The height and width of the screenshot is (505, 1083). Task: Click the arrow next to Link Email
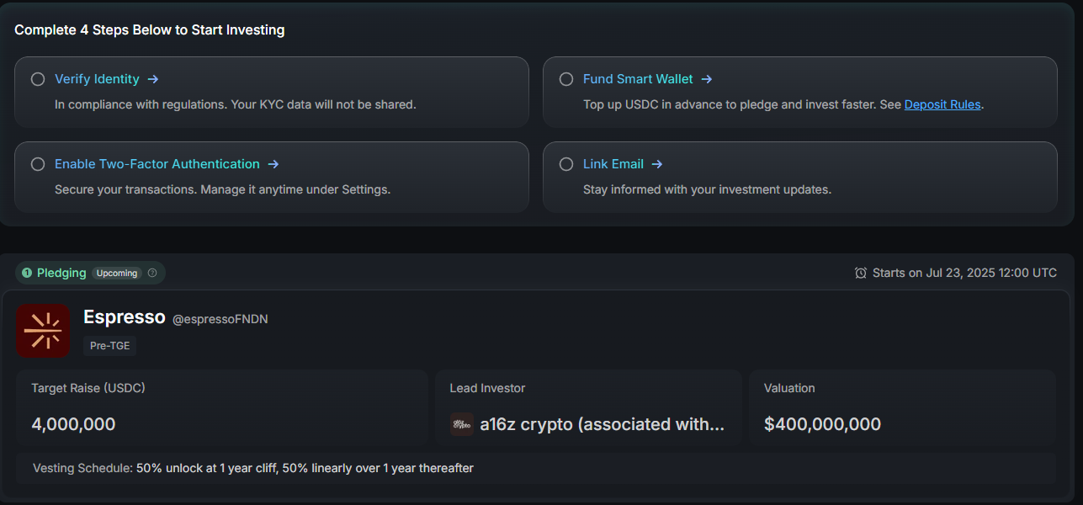[x=657, y=164]
